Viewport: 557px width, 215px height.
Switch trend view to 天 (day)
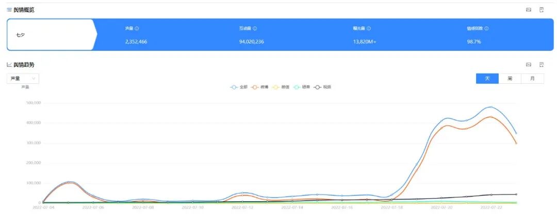487,78
